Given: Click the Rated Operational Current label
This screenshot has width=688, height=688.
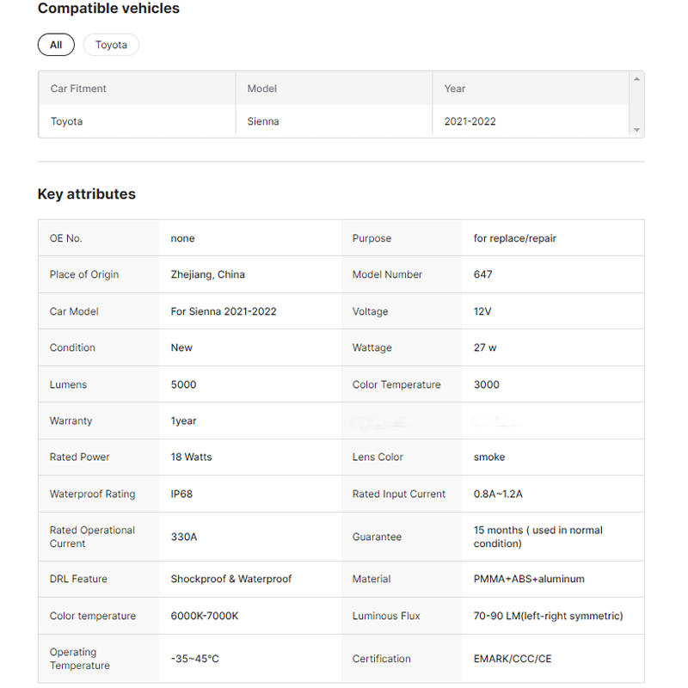Looking at the screenshot, I should [x=92, y=537].
